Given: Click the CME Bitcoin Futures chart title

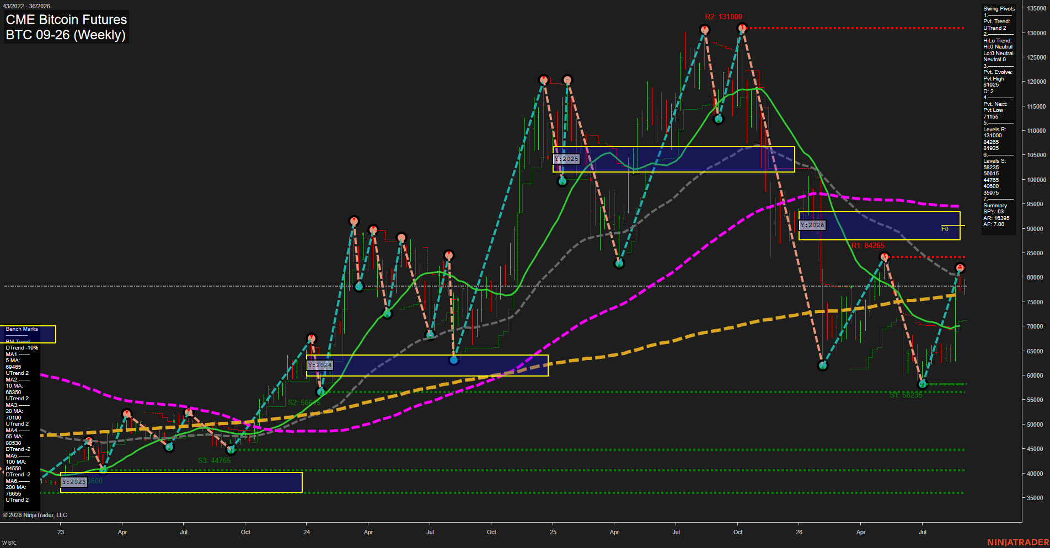Looking at the screenshot, I should pyautogui.click(x=66, y=20).
